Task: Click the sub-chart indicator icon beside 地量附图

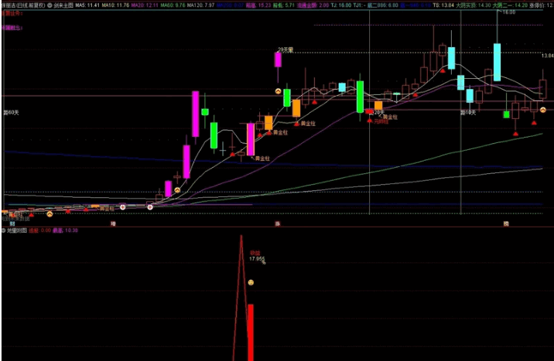Action: [x=4, y=230]
